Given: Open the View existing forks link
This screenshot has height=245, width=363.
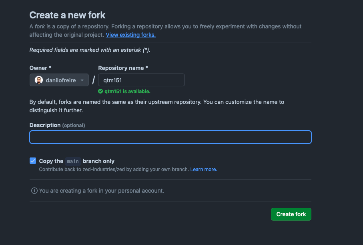Looking at the screenshot, I should pyautogui.click(x=130, y=35).
